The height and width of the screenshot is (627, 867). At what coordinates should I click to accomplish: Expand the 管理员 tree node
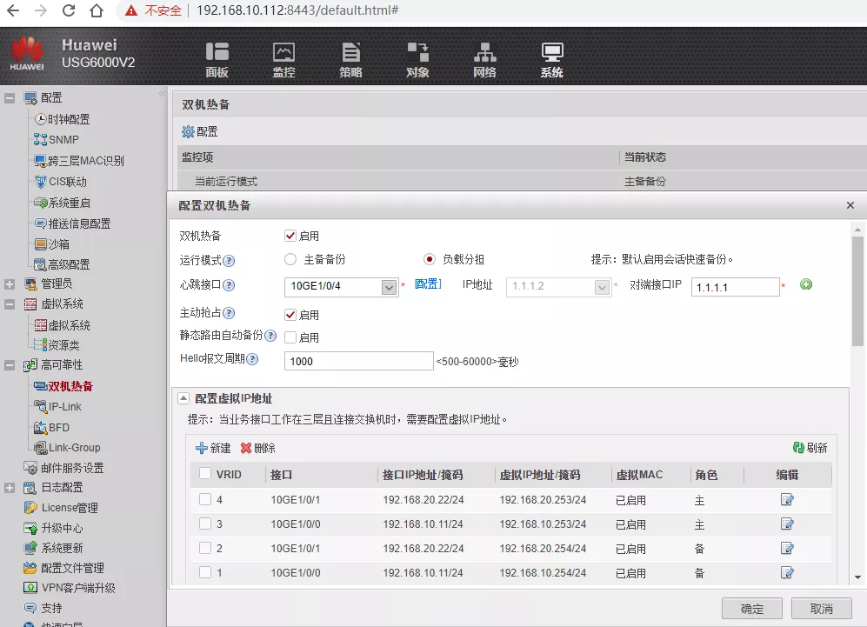click(10, 283)
